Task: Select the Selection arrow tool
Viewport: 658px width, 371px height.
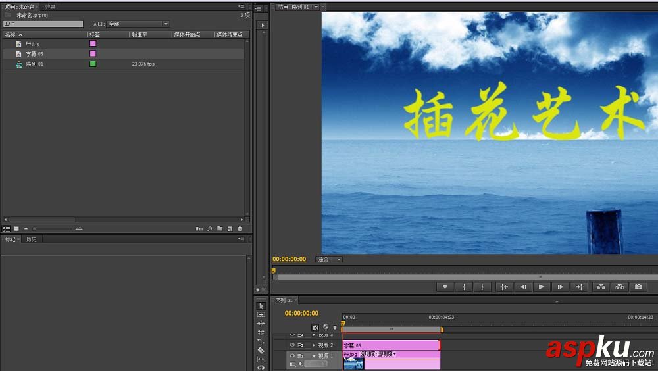Action: click(x=261, y=306)
